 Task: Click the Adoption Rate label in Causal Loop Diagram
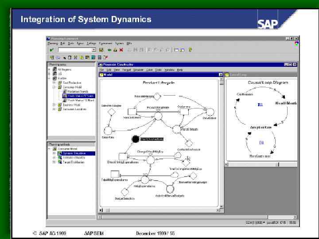coord(261,127)
